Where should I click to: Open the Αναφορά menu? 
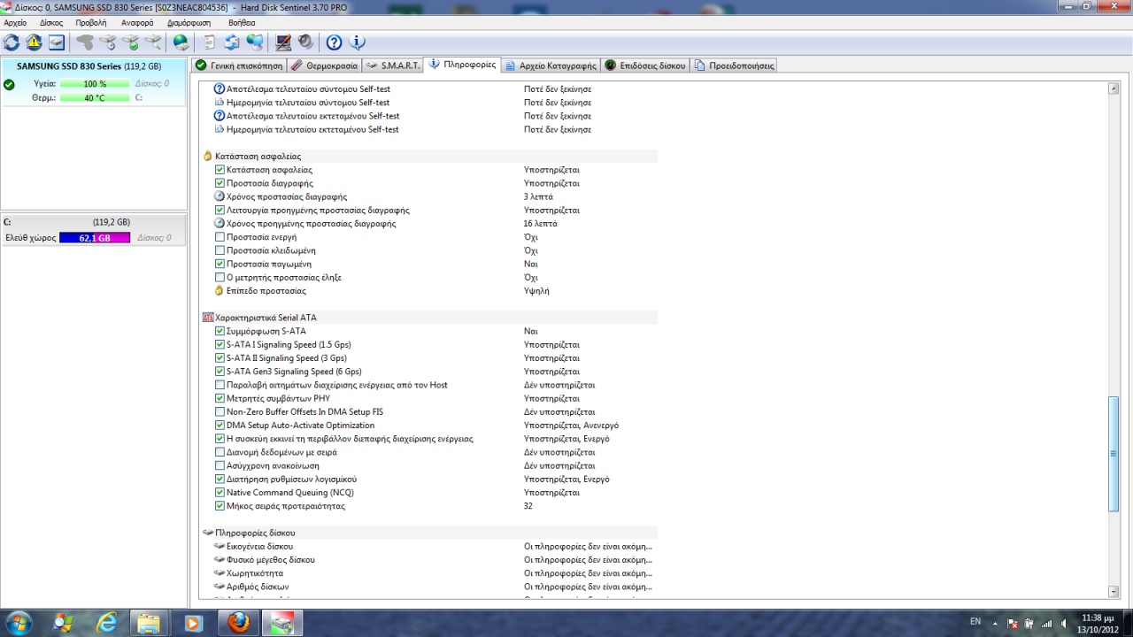click(x=137, y=23)
